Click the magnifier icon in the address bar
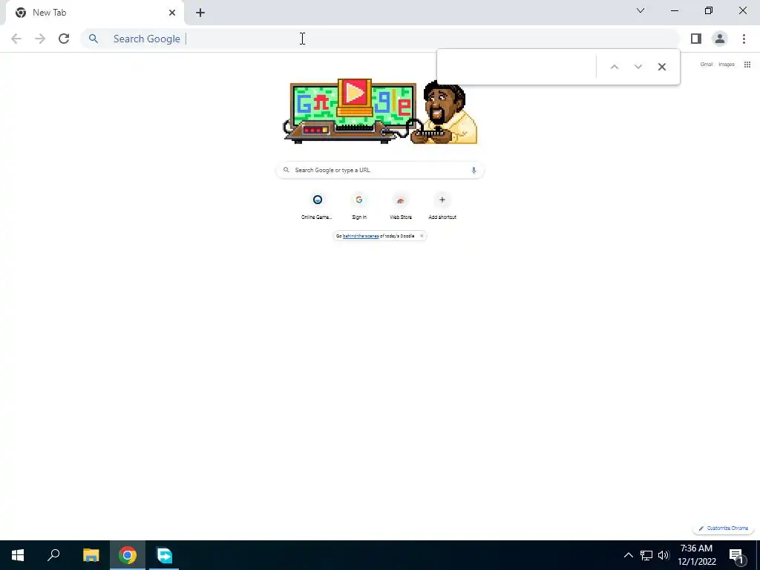The width and height of the screenshot is (760, 570). [x=94, y=39]
